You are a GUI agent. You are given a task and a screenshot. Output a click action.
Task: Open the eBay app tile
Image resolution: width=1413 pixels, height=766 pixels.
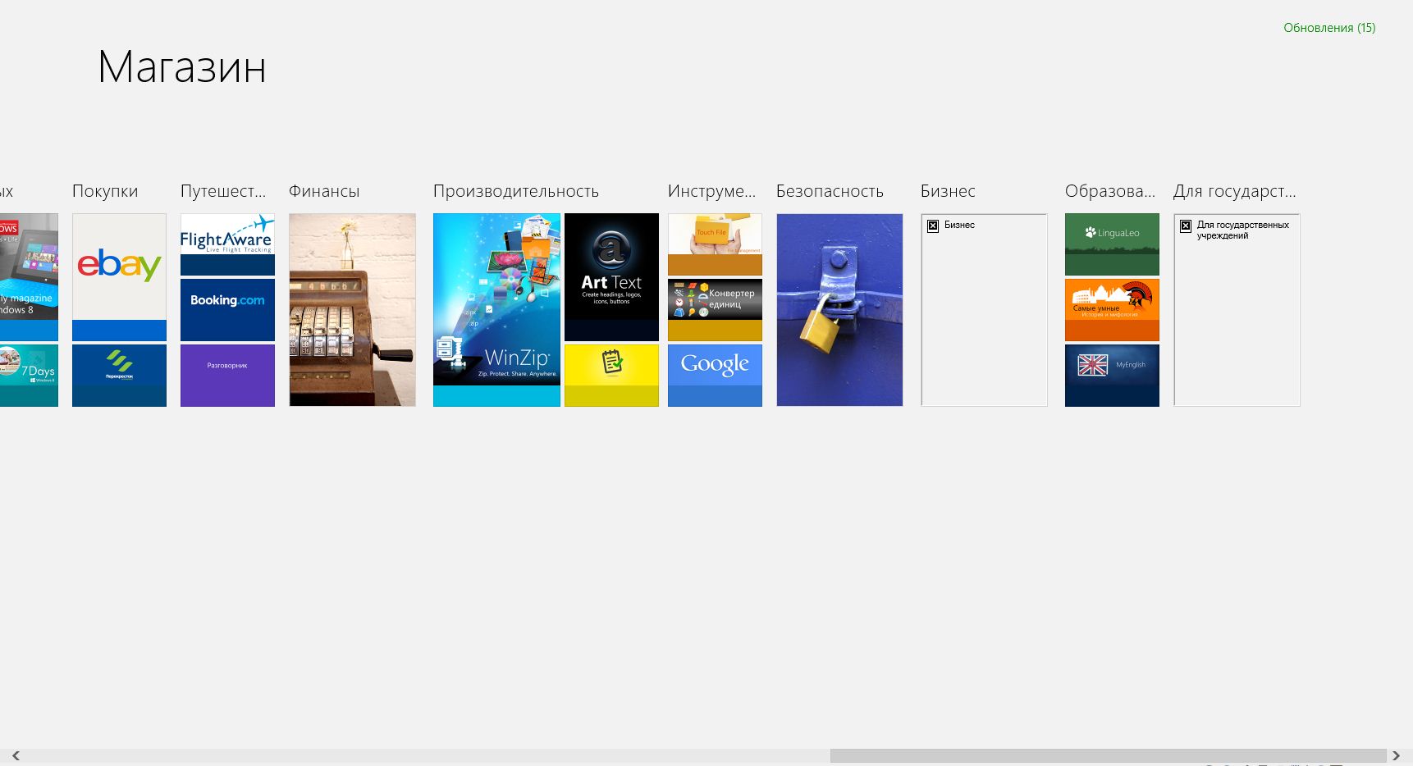119,277
